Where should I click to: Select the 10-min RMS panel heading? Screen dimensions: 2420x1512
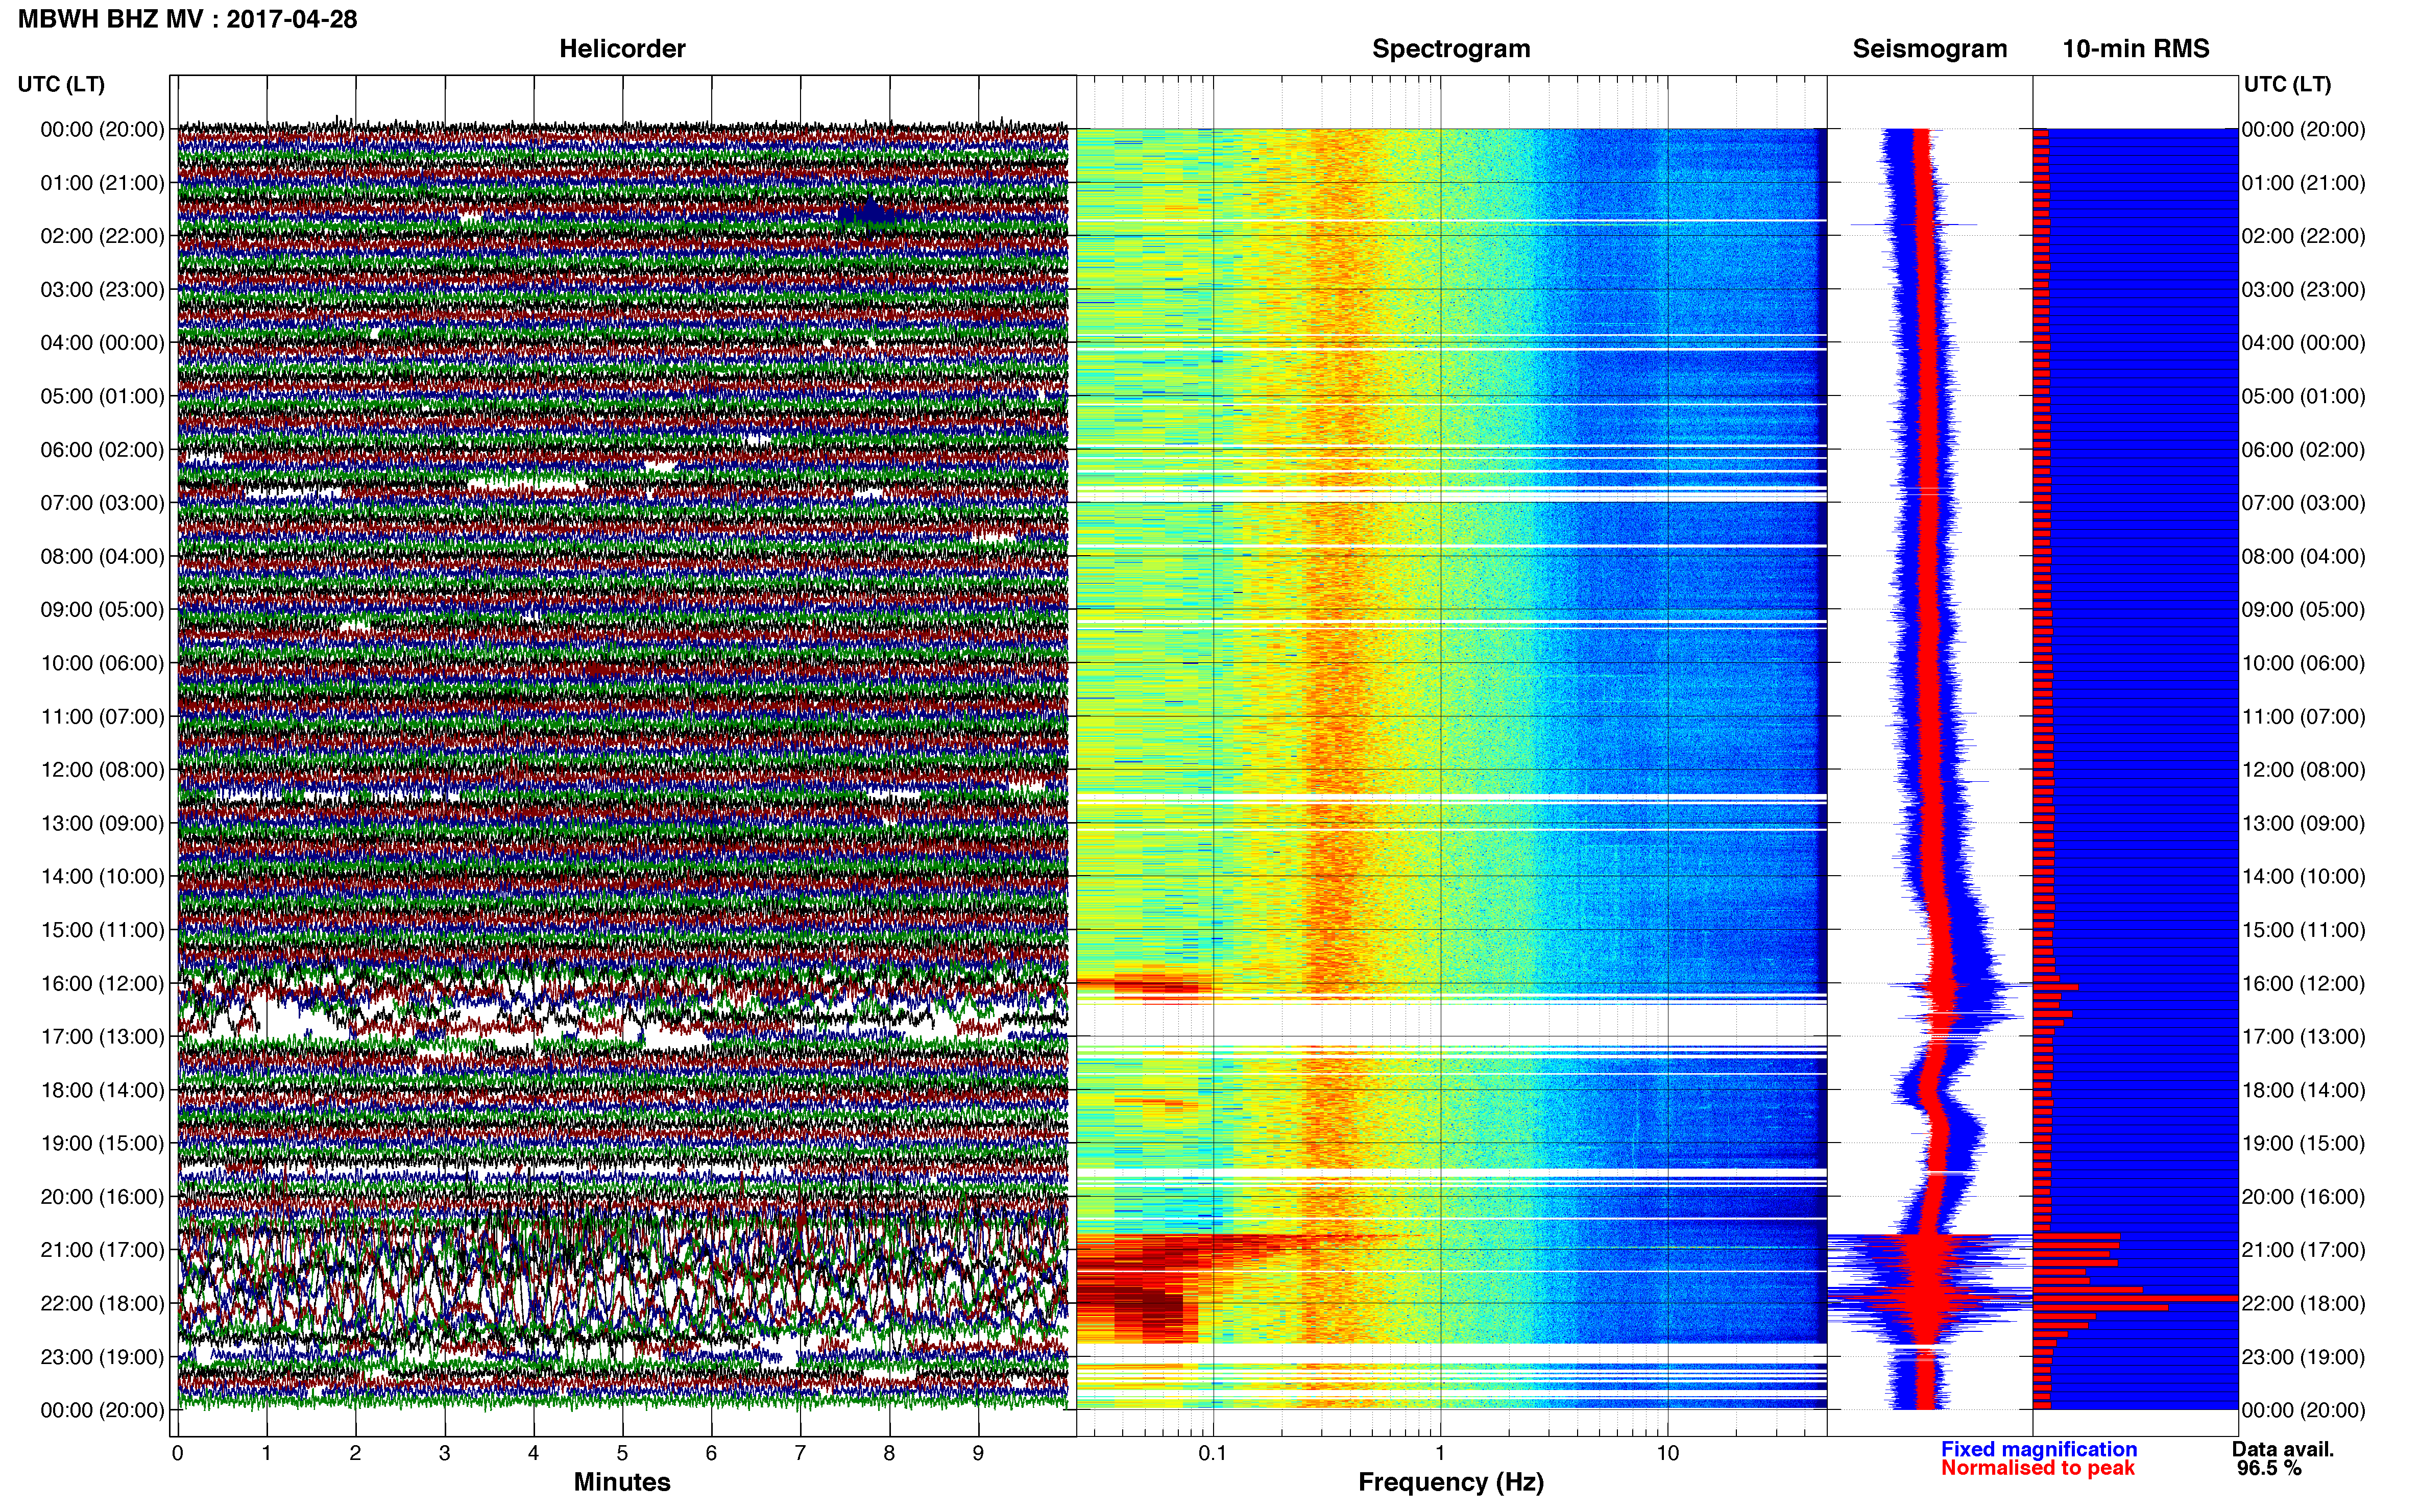point(2136,49)
